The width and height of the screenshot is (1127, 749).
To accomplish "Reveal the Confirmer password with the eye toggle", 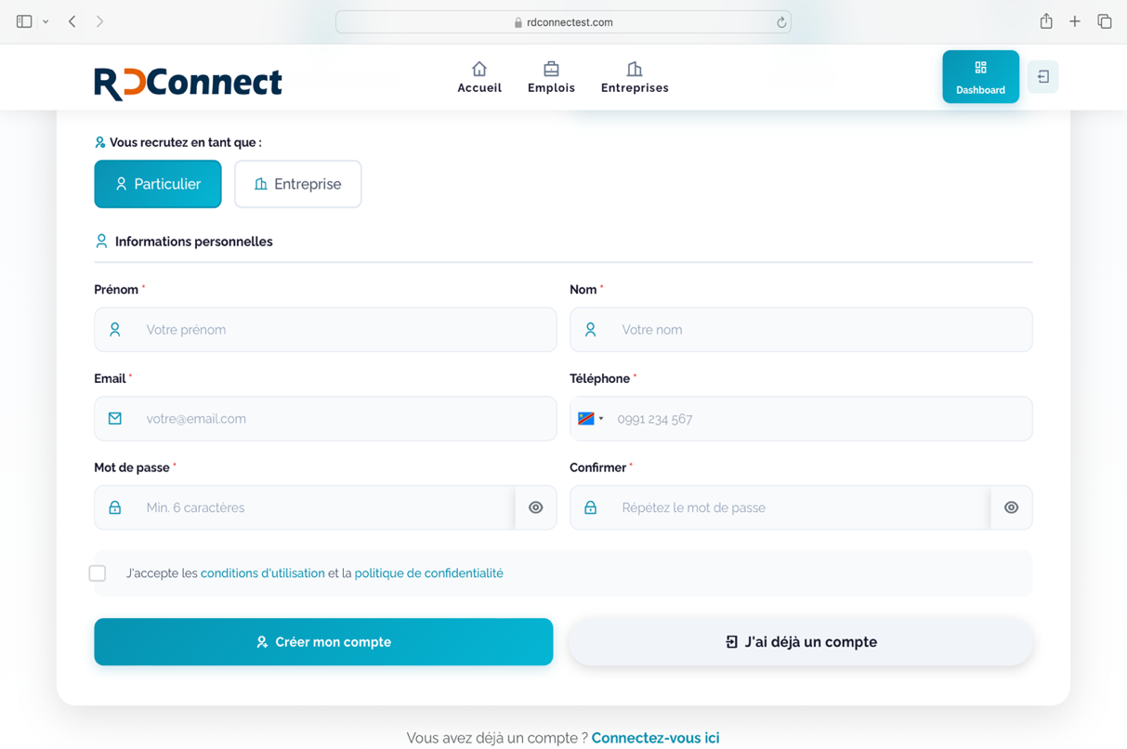I will coord(1011,507).
